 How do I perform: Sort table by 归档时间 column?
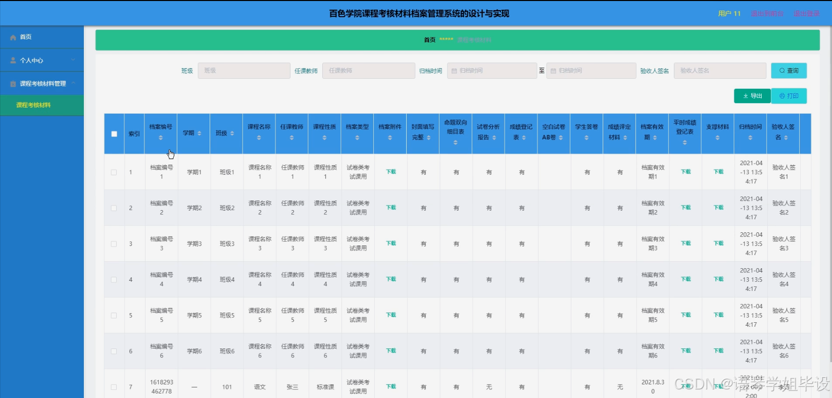pos(750,138)
